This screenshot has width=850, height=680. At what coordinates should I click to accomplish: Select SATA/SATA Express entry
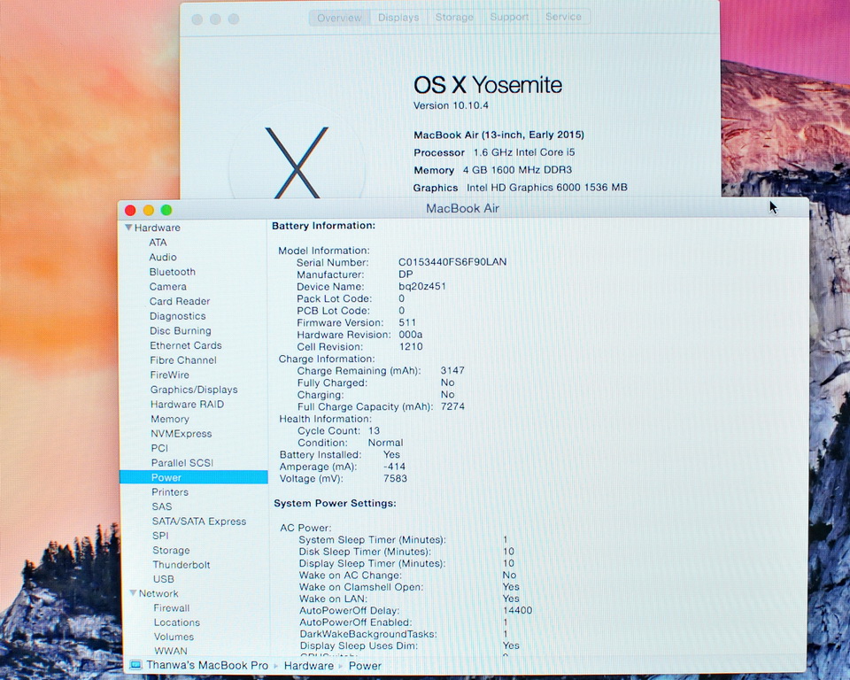pyautogui.click(x=199, y=522)
